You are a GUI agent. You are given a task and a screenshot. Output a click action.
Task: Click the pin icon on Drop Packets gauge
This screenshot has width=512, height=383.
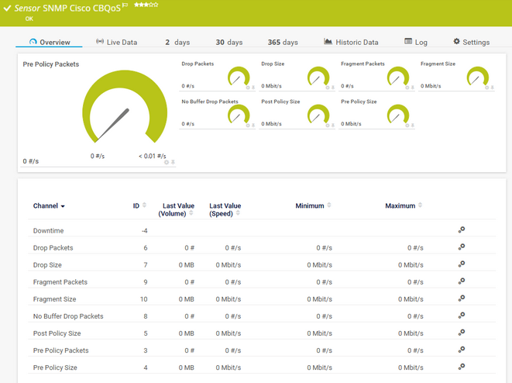tap(253, 88)
